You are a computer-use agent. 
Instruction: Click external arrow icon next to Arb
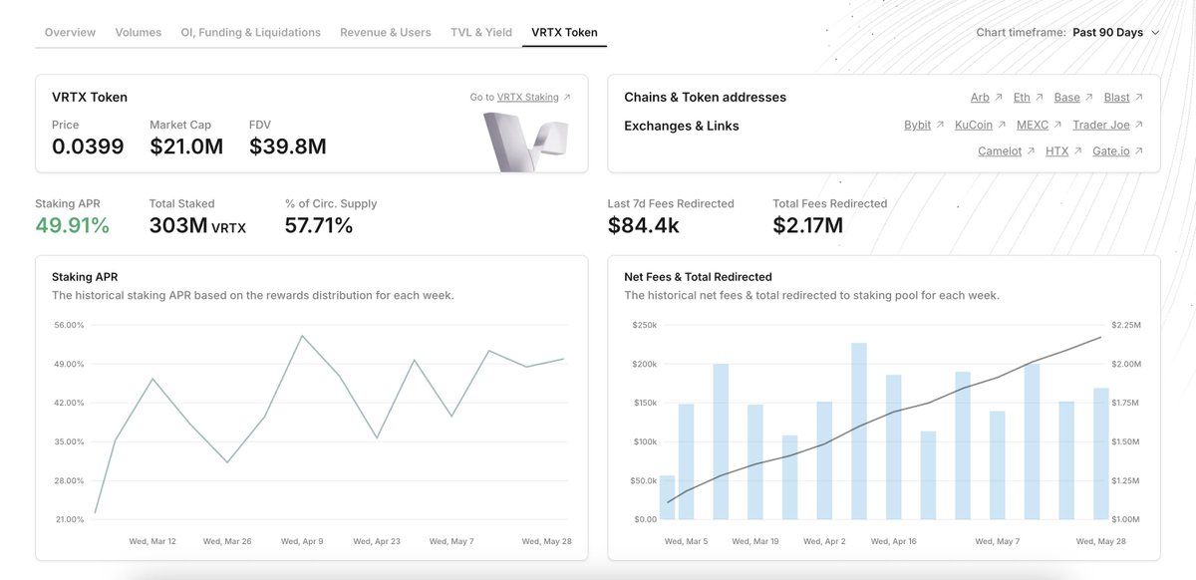point(999,98)
